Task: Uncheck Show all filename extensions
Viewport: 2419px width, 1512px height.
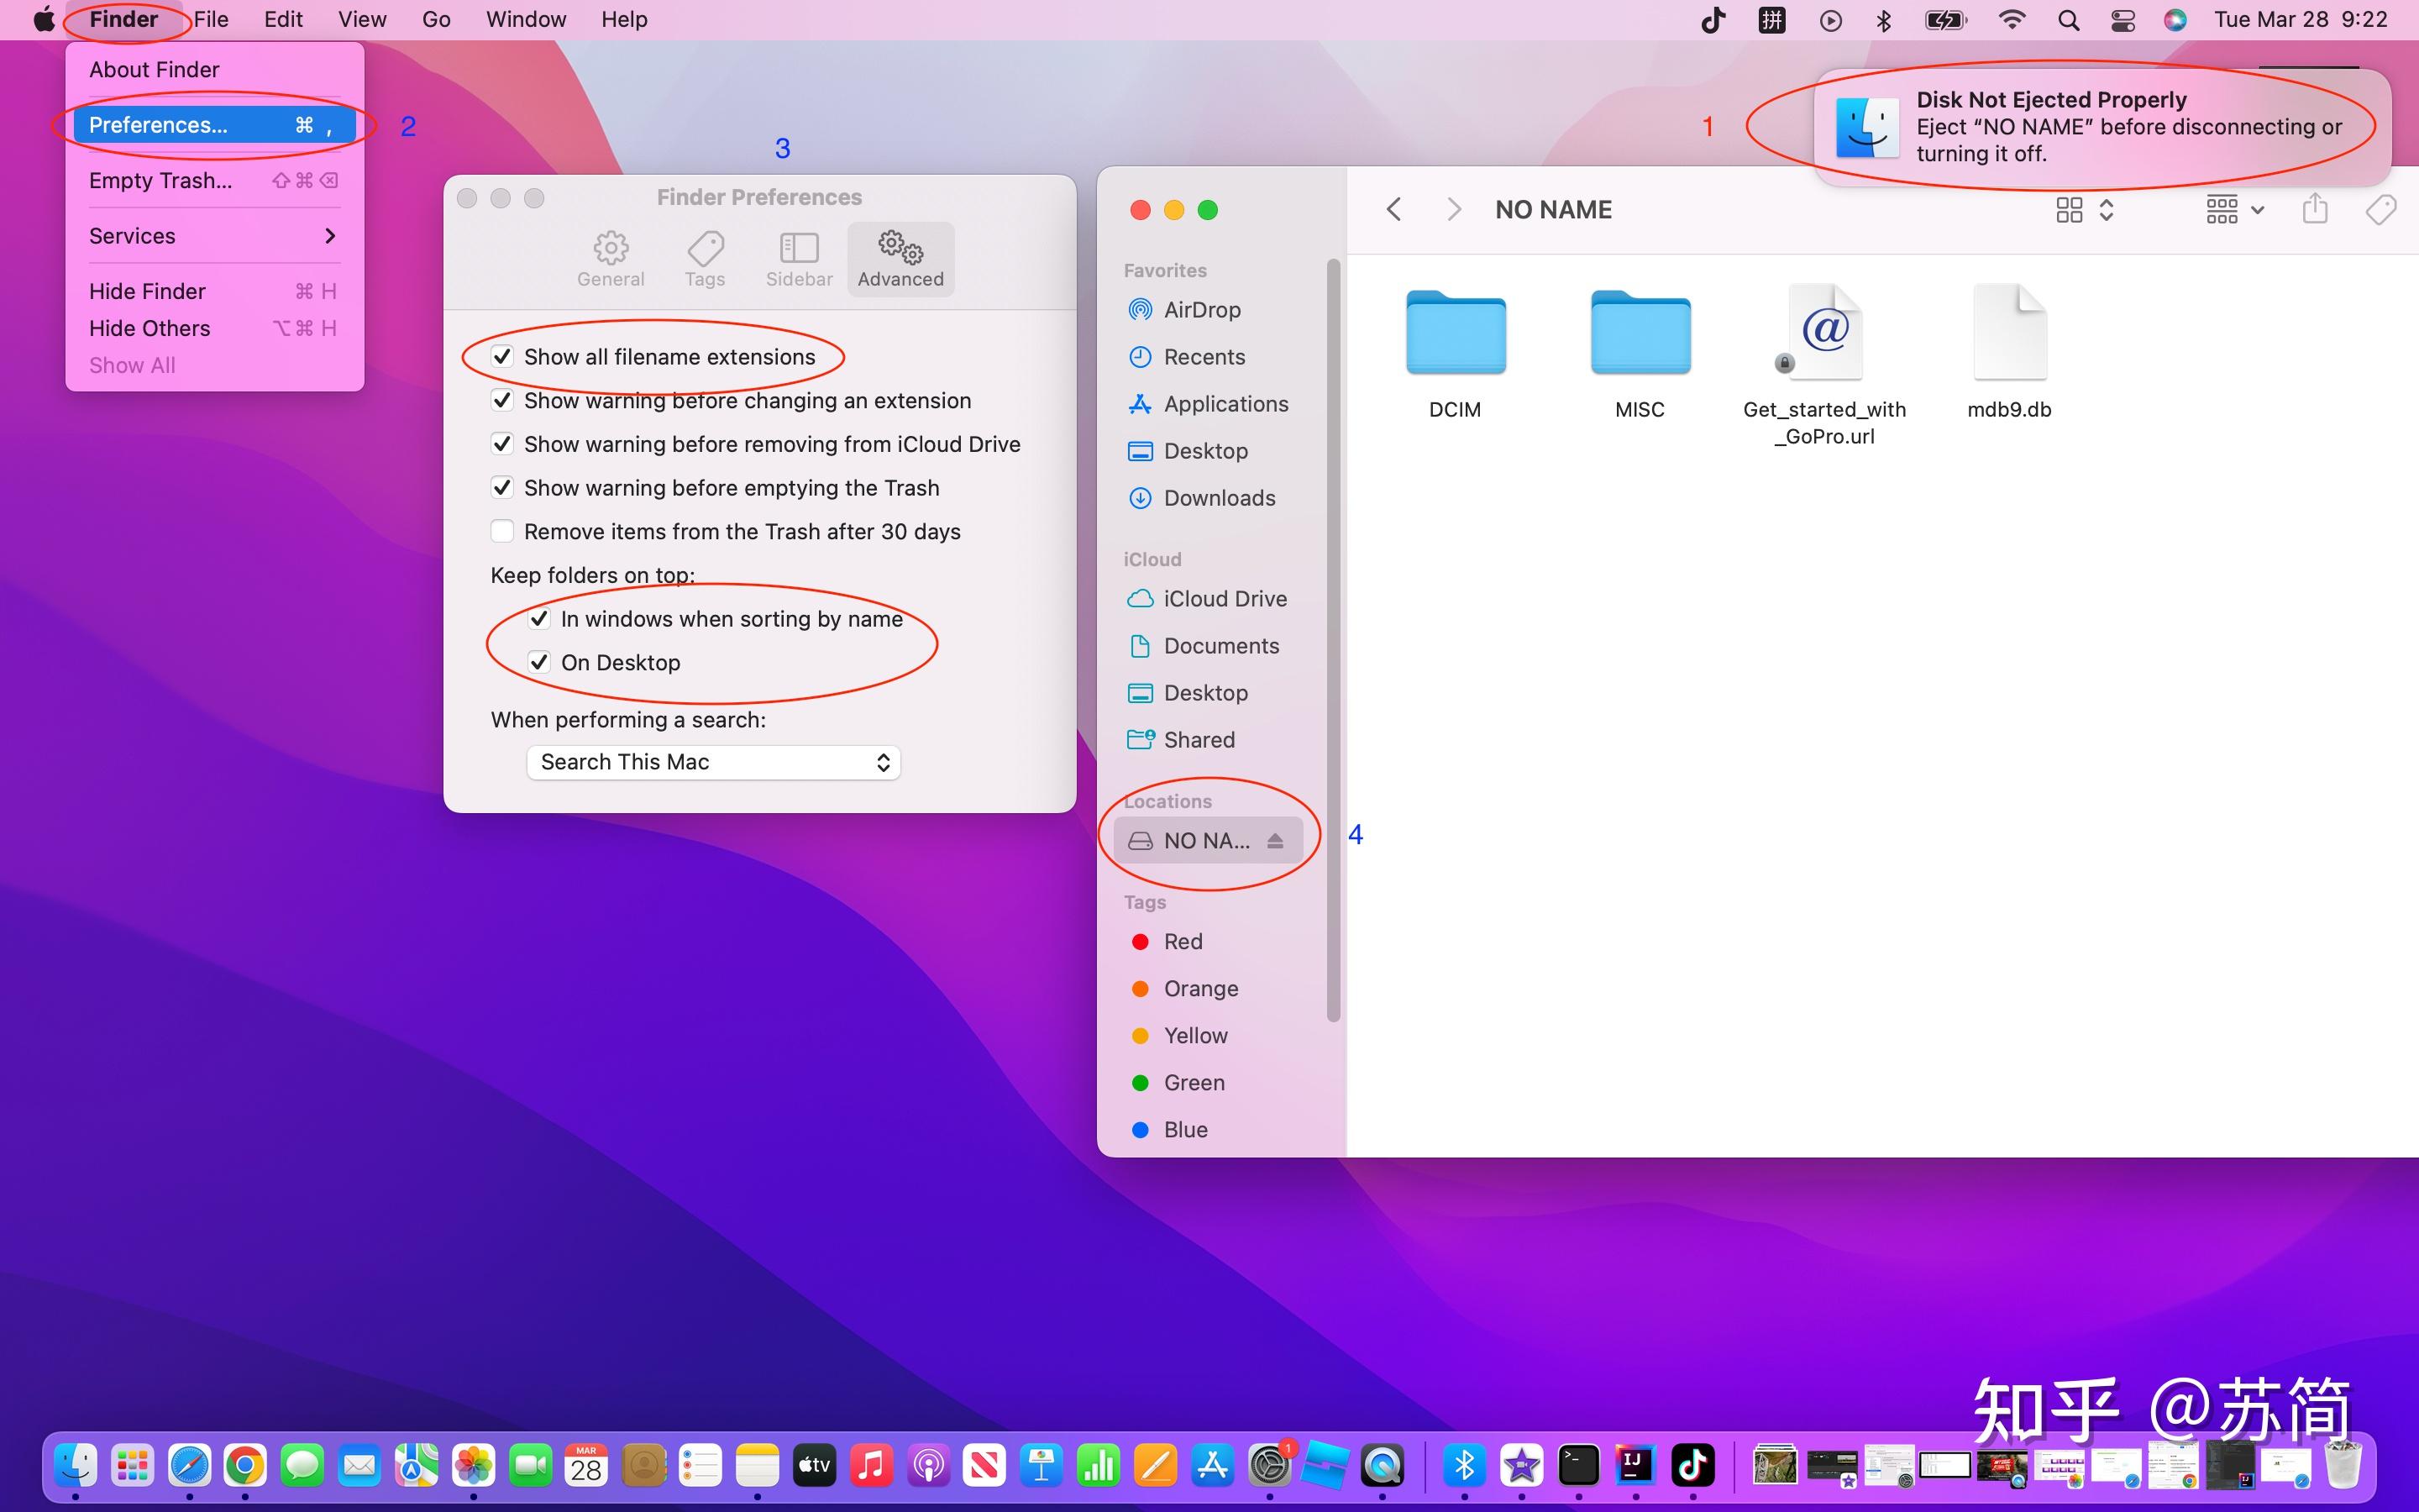Action: tap(503, 357)
